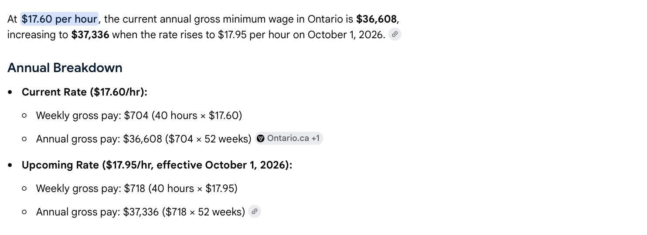Screen dimensions: 647x235
Task: Click the Annual Breakdown heading
Action: tap(65, 68)
